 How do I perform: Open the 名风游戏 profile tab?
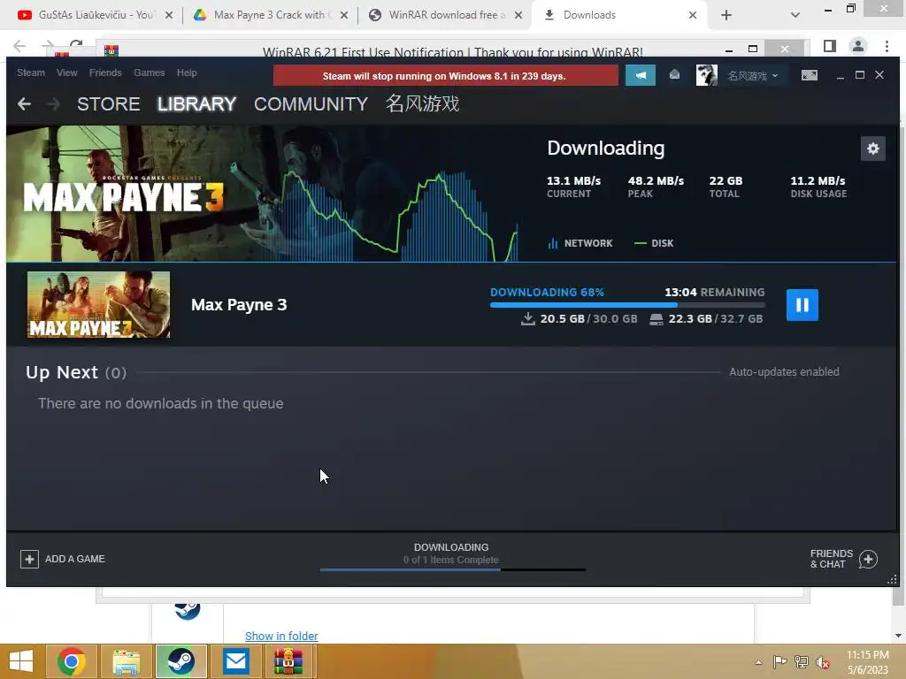[x=422, y=104]
